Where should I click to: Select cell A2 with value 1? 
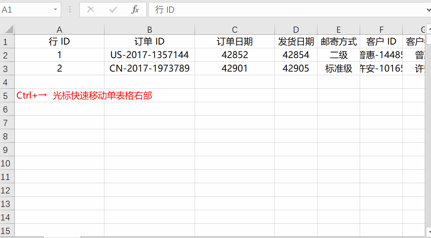tap(59, 55)
